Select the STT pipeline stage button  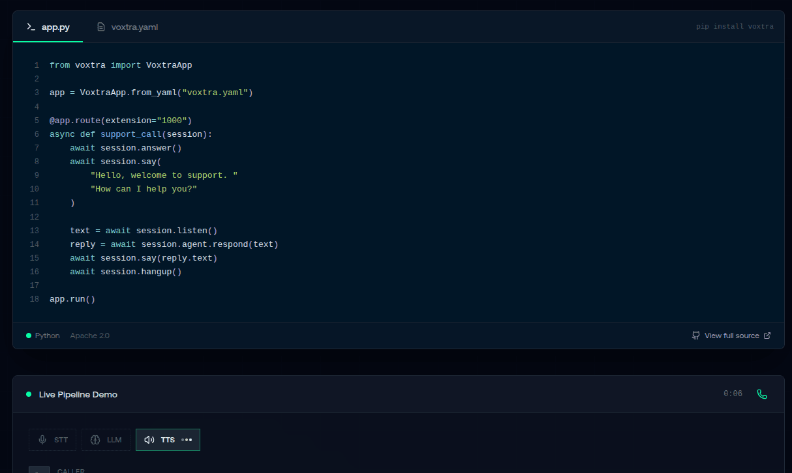[52, 440]
